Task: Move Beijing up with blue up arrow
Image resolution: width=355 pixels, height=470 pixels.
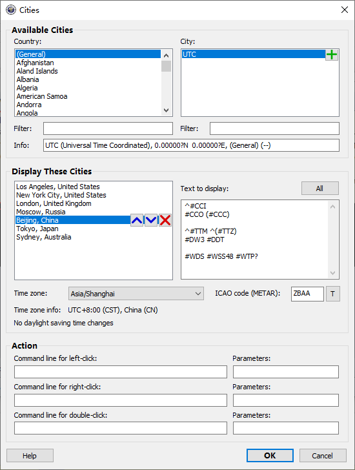Action: 137,220
